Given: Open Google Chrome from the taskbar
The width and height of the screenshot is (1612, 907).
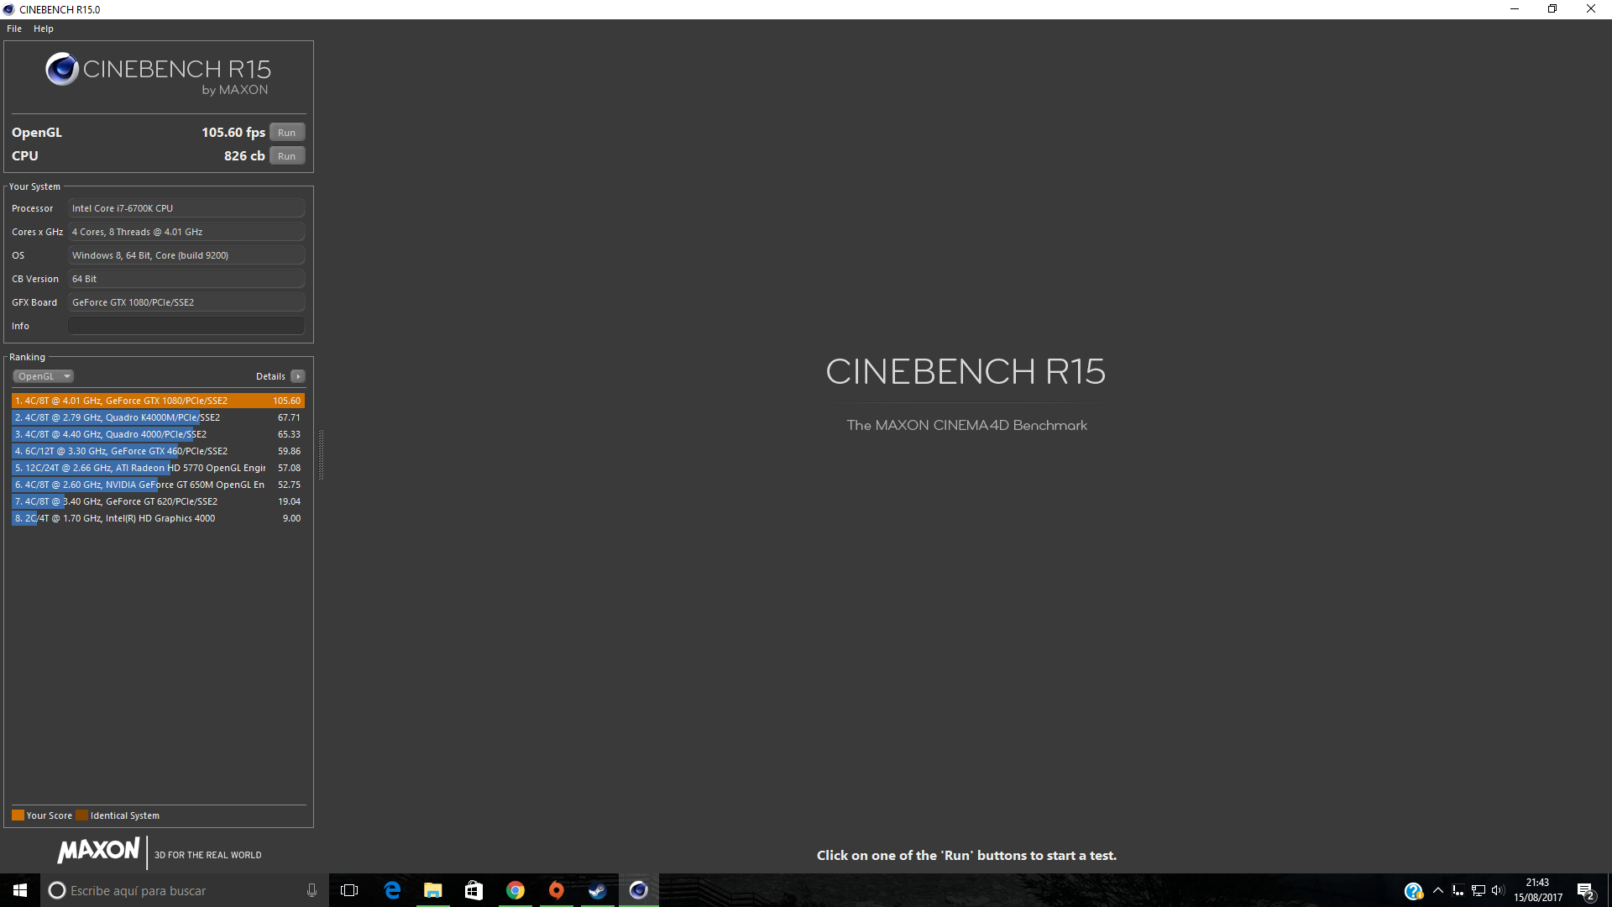Looking at the screenshot, I should click(516, 890).
